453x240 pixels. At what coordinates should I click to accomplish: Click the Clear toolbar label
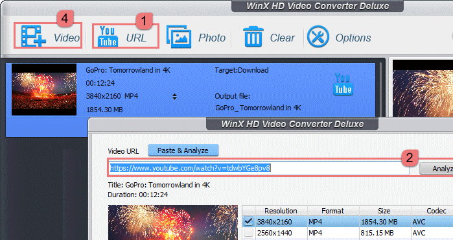click(x=283, y=38)
